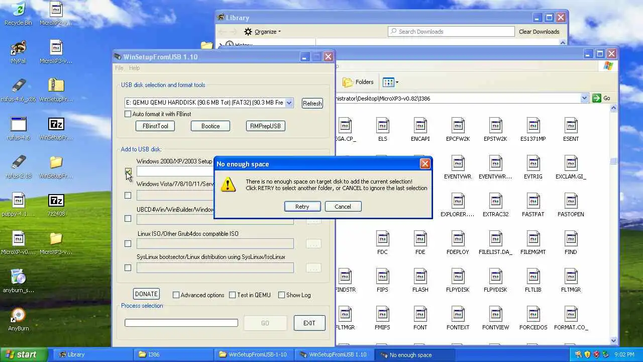Switch to Library taskbar button
The width and height of the screenshot is (643, 362).
point(92,354)
